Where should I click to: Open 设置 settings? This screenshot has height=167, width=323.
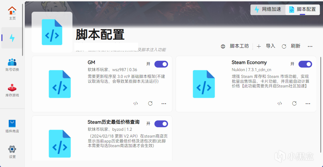12,152
